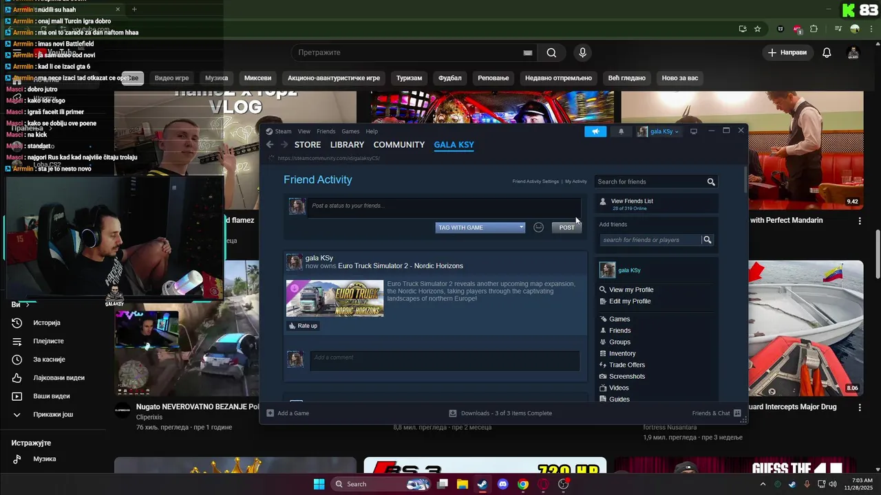The height and width of the screenshot is (495, 881).
Task: Open Историја in YouTube sidebar
Action: click(47, 323)
